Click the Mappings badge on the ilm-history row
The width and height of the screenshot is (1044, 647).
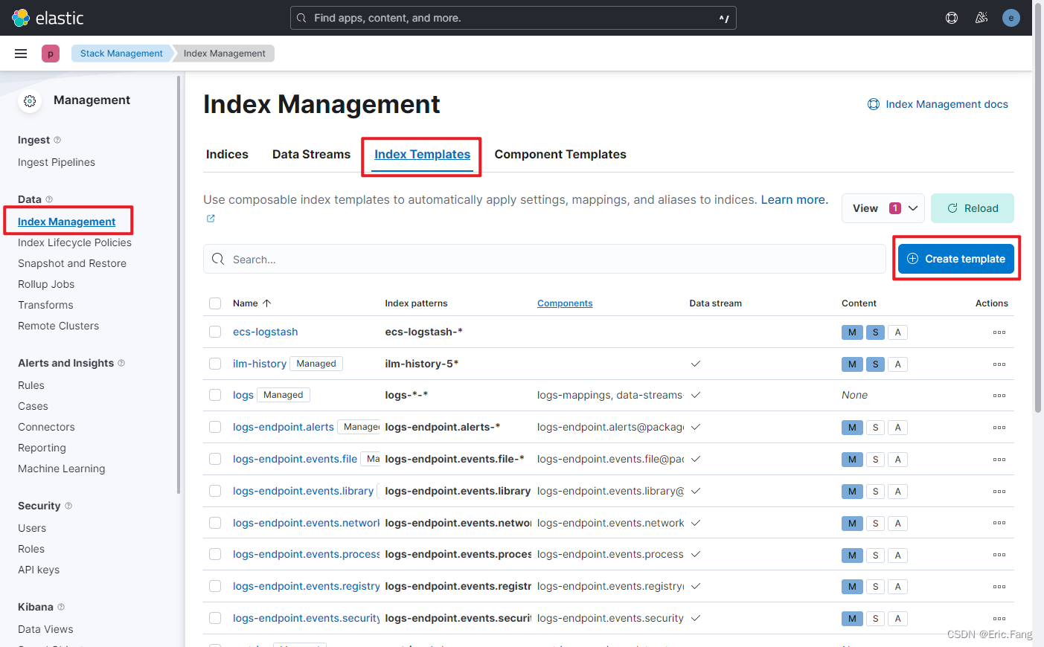click(852, 364)
